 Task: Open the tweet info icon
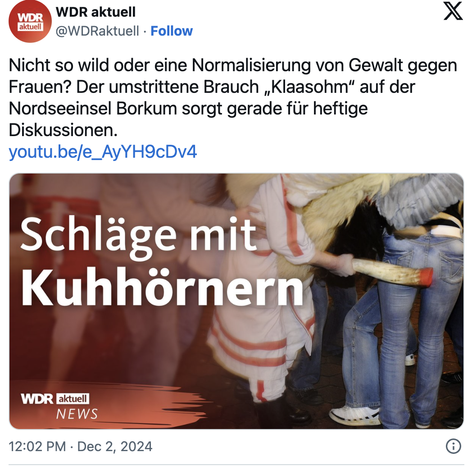coord(454,446)
